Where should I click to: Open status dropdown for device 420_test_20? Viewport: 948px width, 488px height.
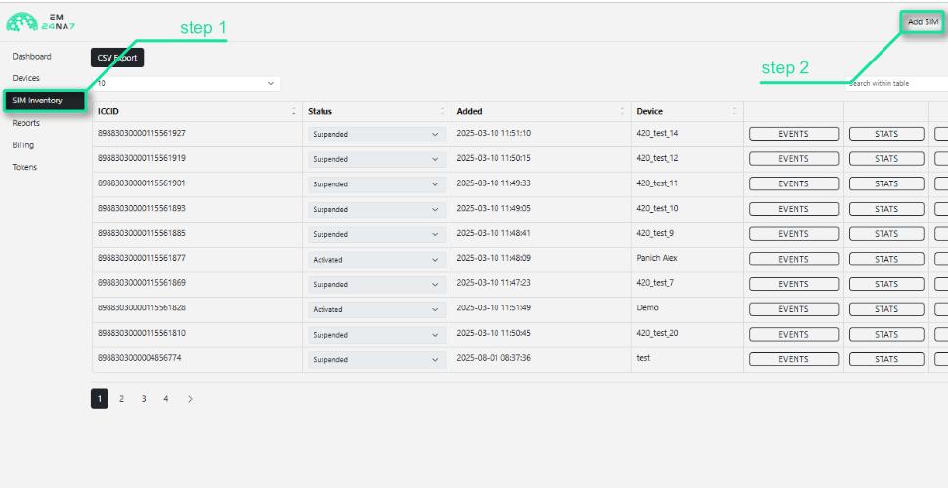tap(376, 335)
